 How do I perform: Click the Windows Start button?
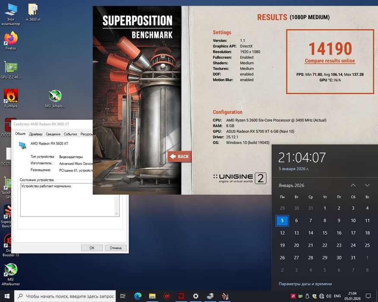point(7,296)
